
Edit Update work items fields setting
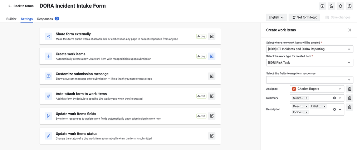coord(212,116)
